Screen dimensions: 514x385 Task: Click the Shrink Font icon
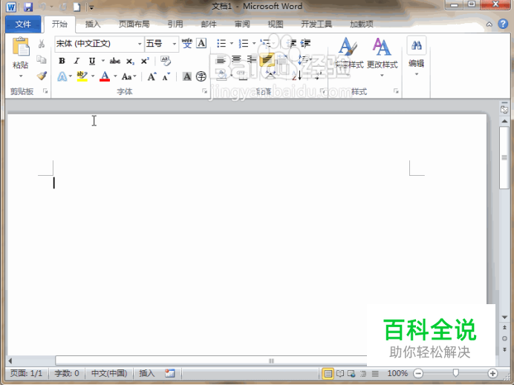166,76
